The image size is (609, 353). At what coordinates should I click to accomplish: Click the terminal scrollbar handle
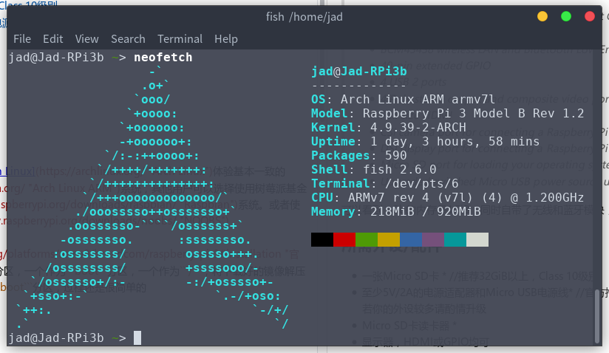pos(597,316)
